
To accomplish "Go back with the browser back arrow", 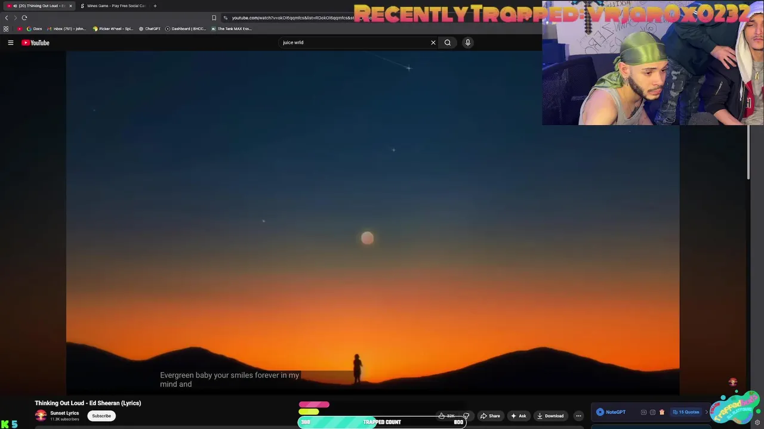I will pos(7,17).
